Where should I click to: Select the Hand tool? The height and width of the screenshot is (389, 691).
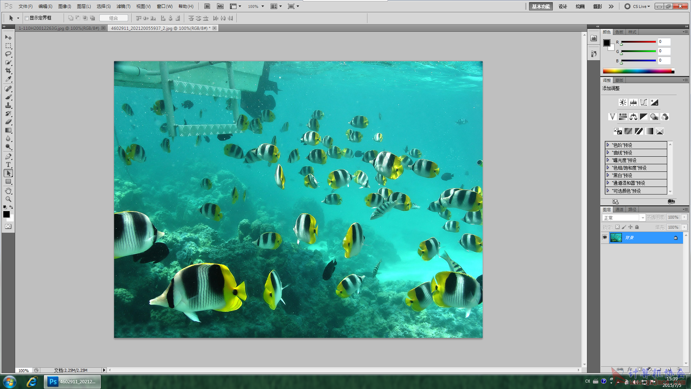click(x=8, y=191)
